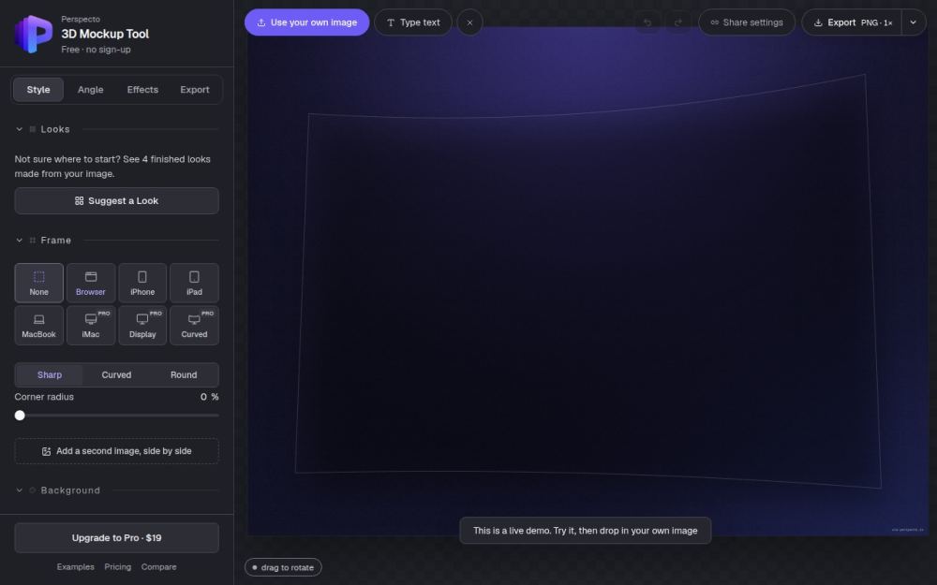Collapse the Looks section
This screenshot has width=937, height=585.
coord(19,129)
